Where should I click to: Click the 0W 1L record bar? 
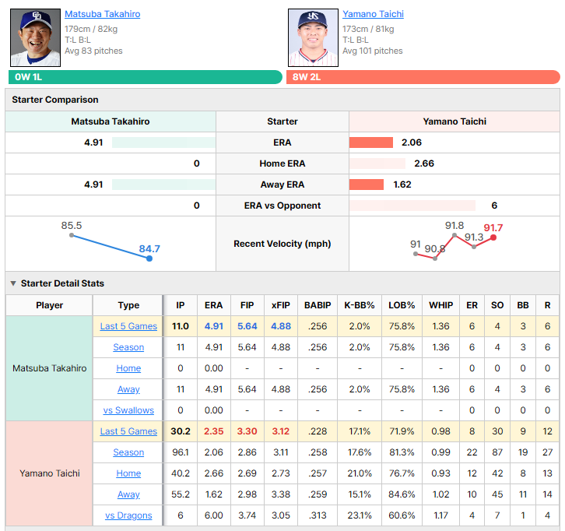tap(146, 77)
